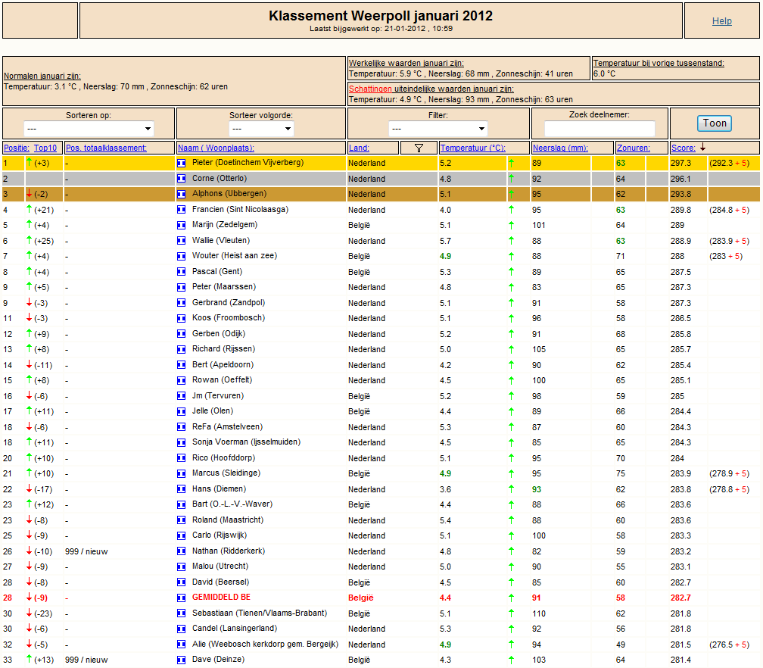Click the green temperature arrow in Wallie row
This screenshot has width=763, height=668.
point(512,241)
